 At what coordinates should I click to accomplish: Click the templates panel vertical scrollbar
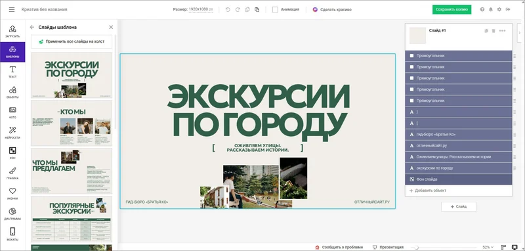pos(115,82)
